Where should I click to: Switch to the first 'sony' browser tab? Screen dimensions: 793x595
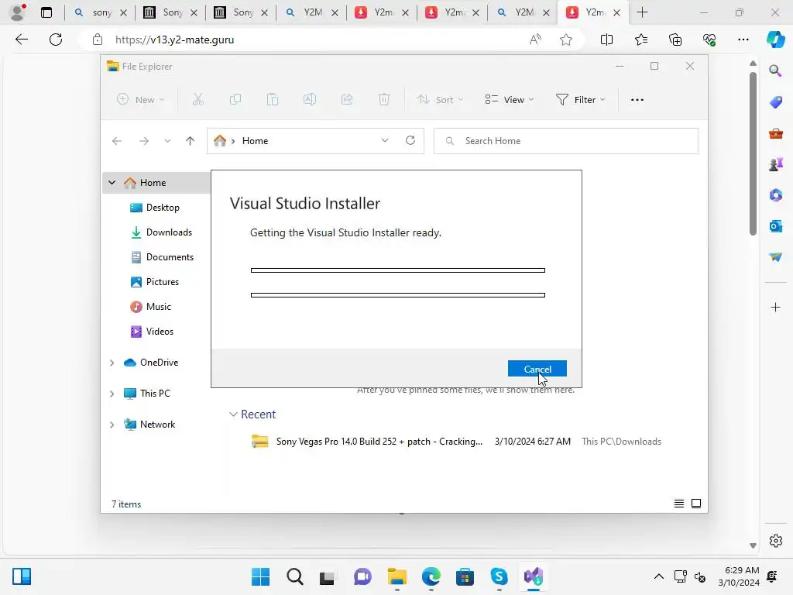pos(100,12)
